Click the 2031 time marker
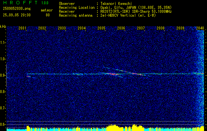The image size is (207, 131). pos(22,28)
